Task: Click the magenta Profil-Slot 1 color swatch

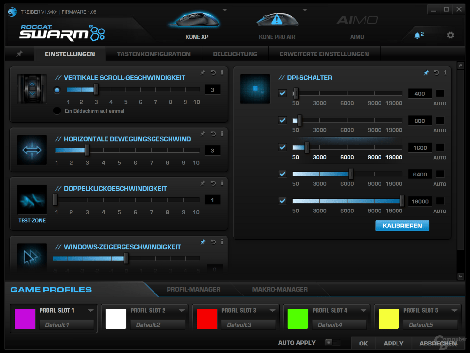Action: coord(25,319)
